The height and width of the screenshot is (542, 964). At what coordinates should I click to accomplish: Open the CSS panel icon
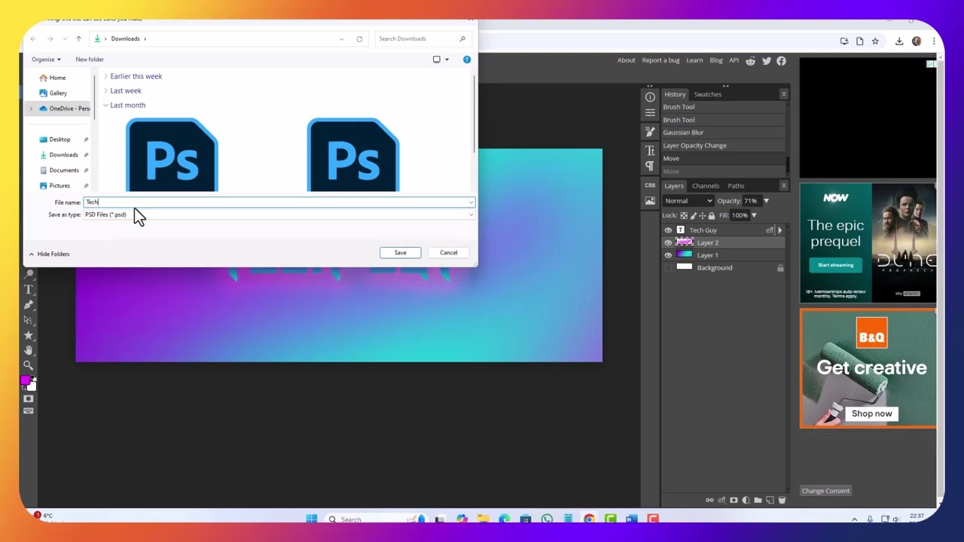click(x=650, y=185)
